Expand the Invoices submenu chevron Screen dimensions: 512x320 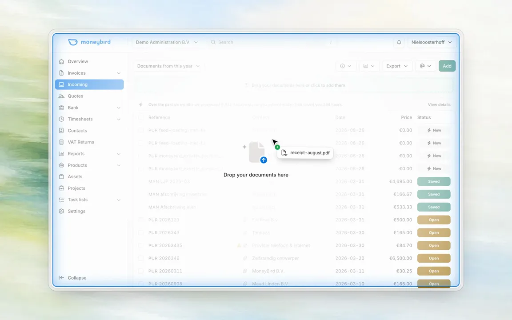click(x=119, y=73)
